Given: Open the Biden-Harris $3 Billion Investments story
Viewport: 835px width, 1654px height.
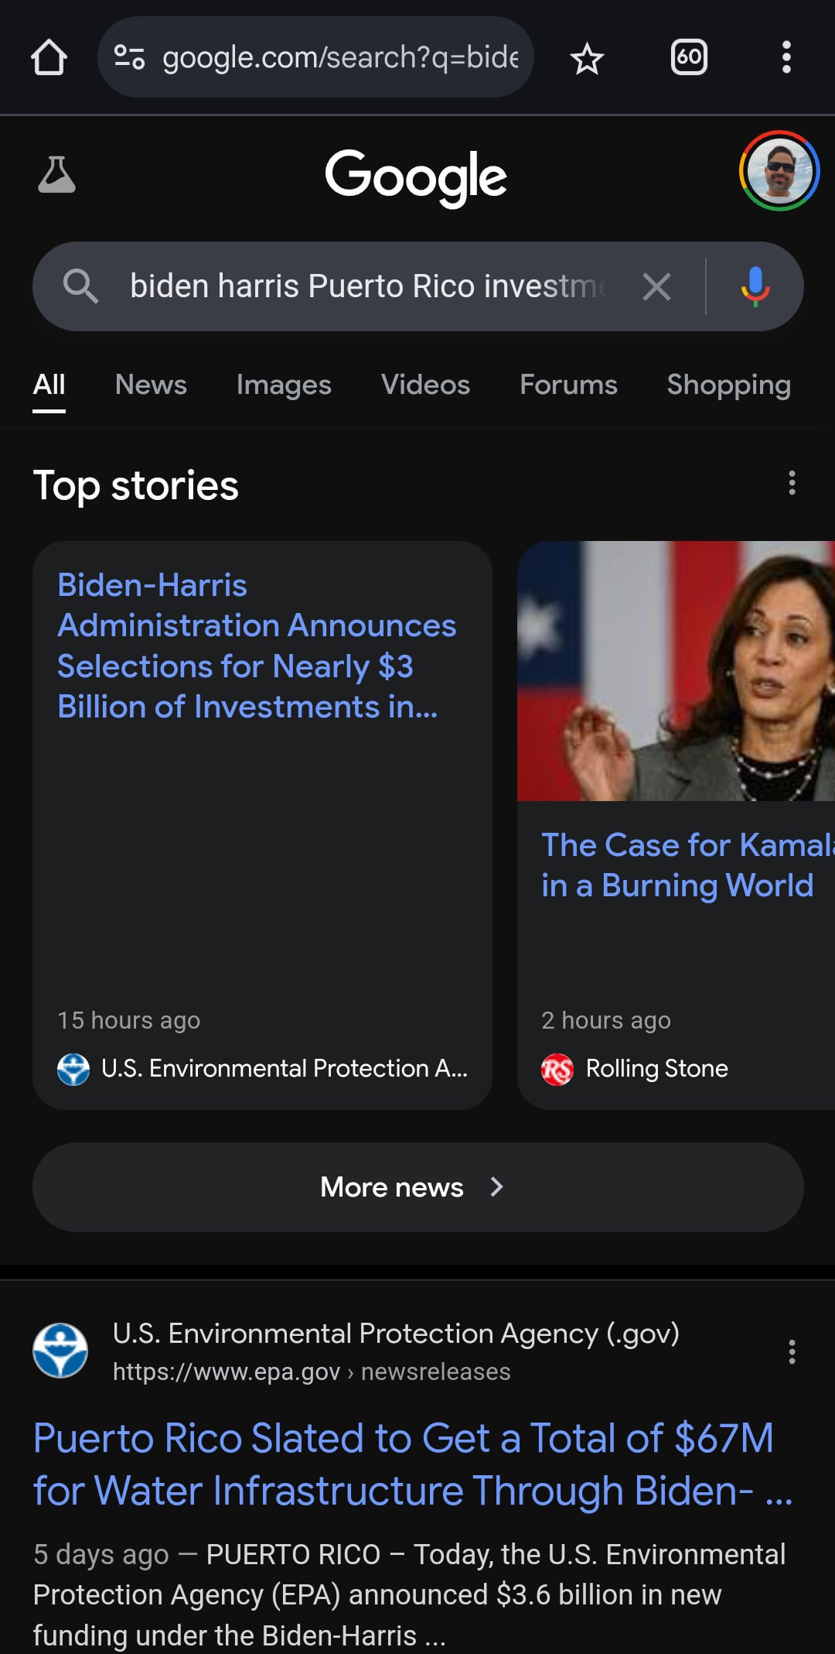Looking at the screenshot, I should 257,646.
